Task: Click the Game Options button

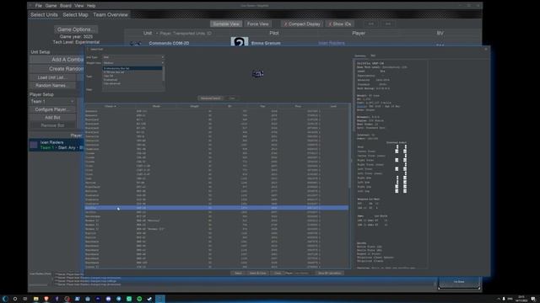Action: (76, 29)
